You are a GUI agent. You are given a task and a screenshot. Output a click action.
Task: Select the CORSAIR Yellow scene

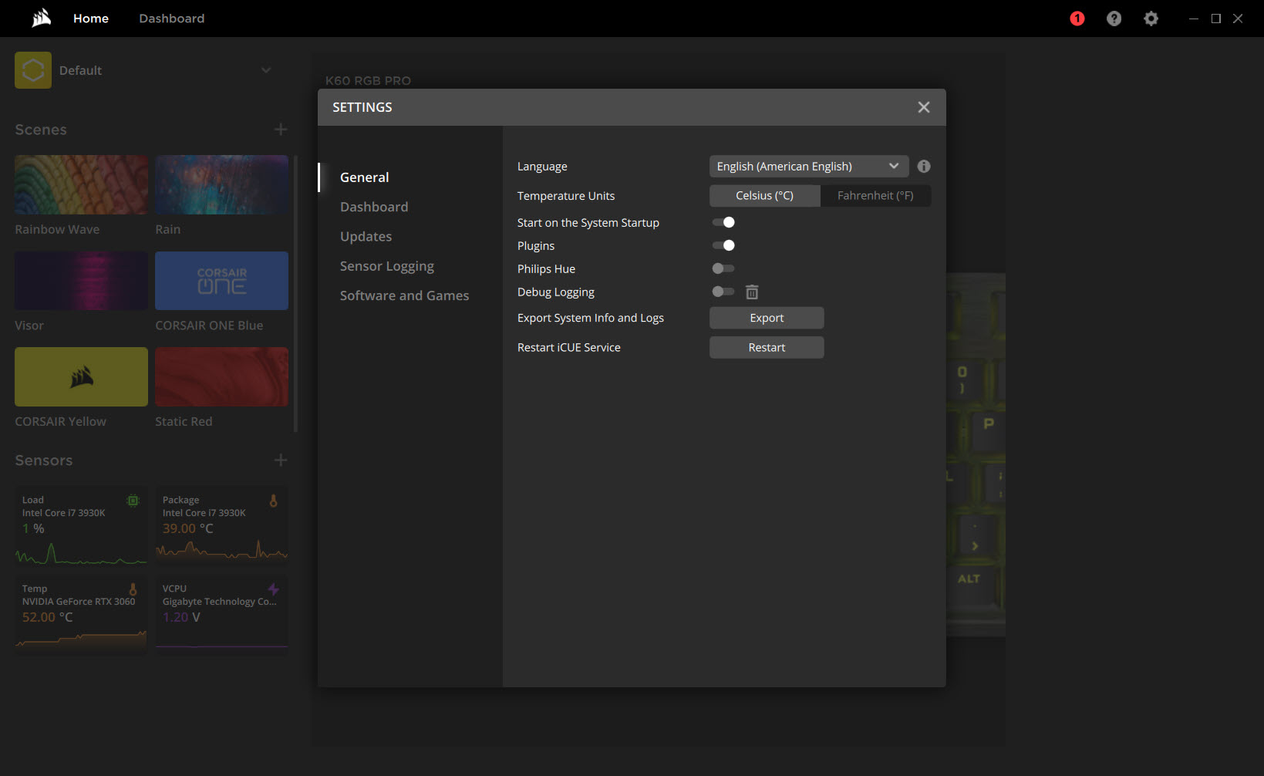81,376
